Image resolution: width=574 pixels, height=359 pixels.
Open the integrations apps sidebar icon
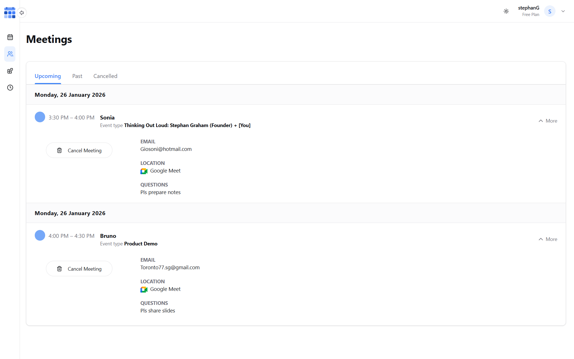click(10, 71)
